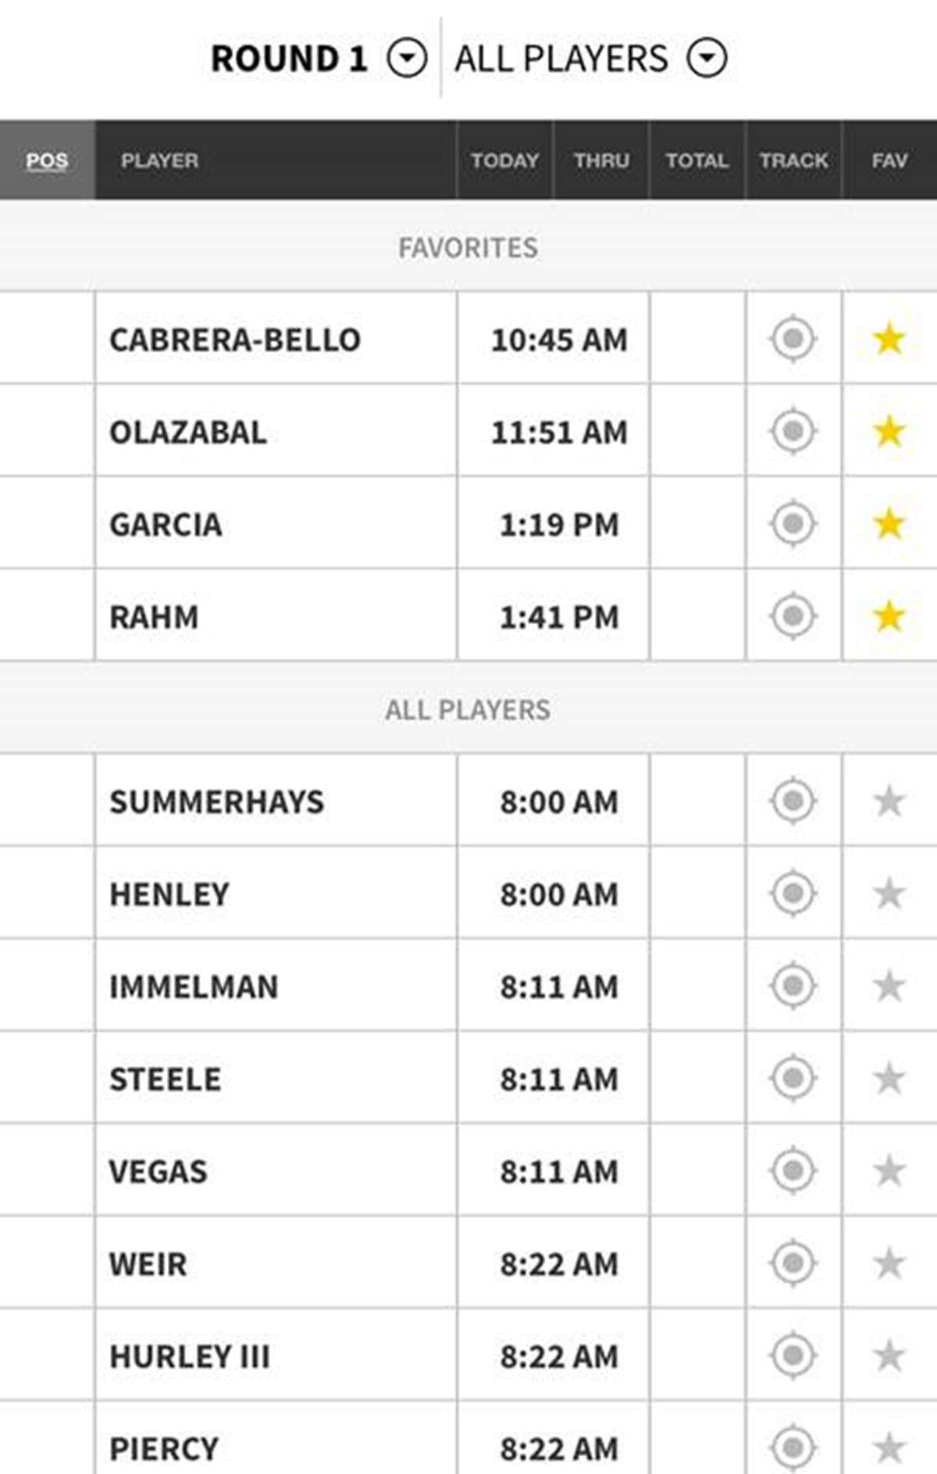Click the track icon for Olazabal
Viewport: 937px width, 1474px height.
coord(793,431)
